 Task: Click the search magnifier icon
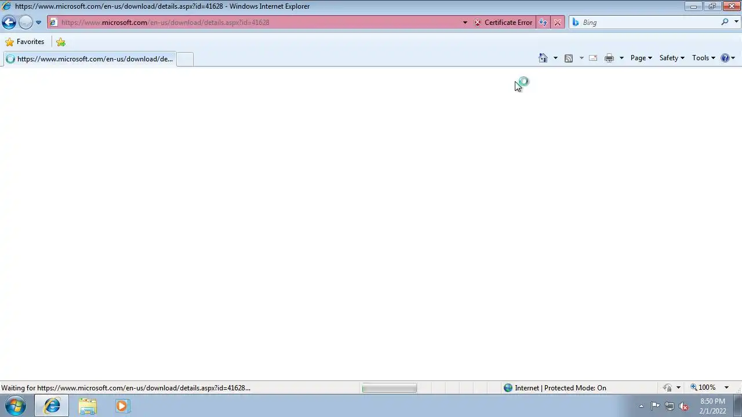click(x=725, y=22)
